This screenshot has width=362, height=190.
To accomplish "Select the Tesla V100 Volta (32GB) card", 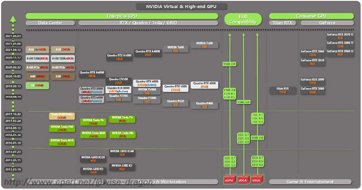I will tap(62, 116).
